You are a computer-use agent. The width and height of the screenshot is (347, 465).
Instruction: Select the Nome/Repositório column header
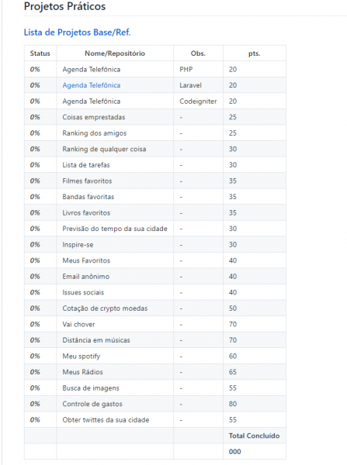click(115, 53)
